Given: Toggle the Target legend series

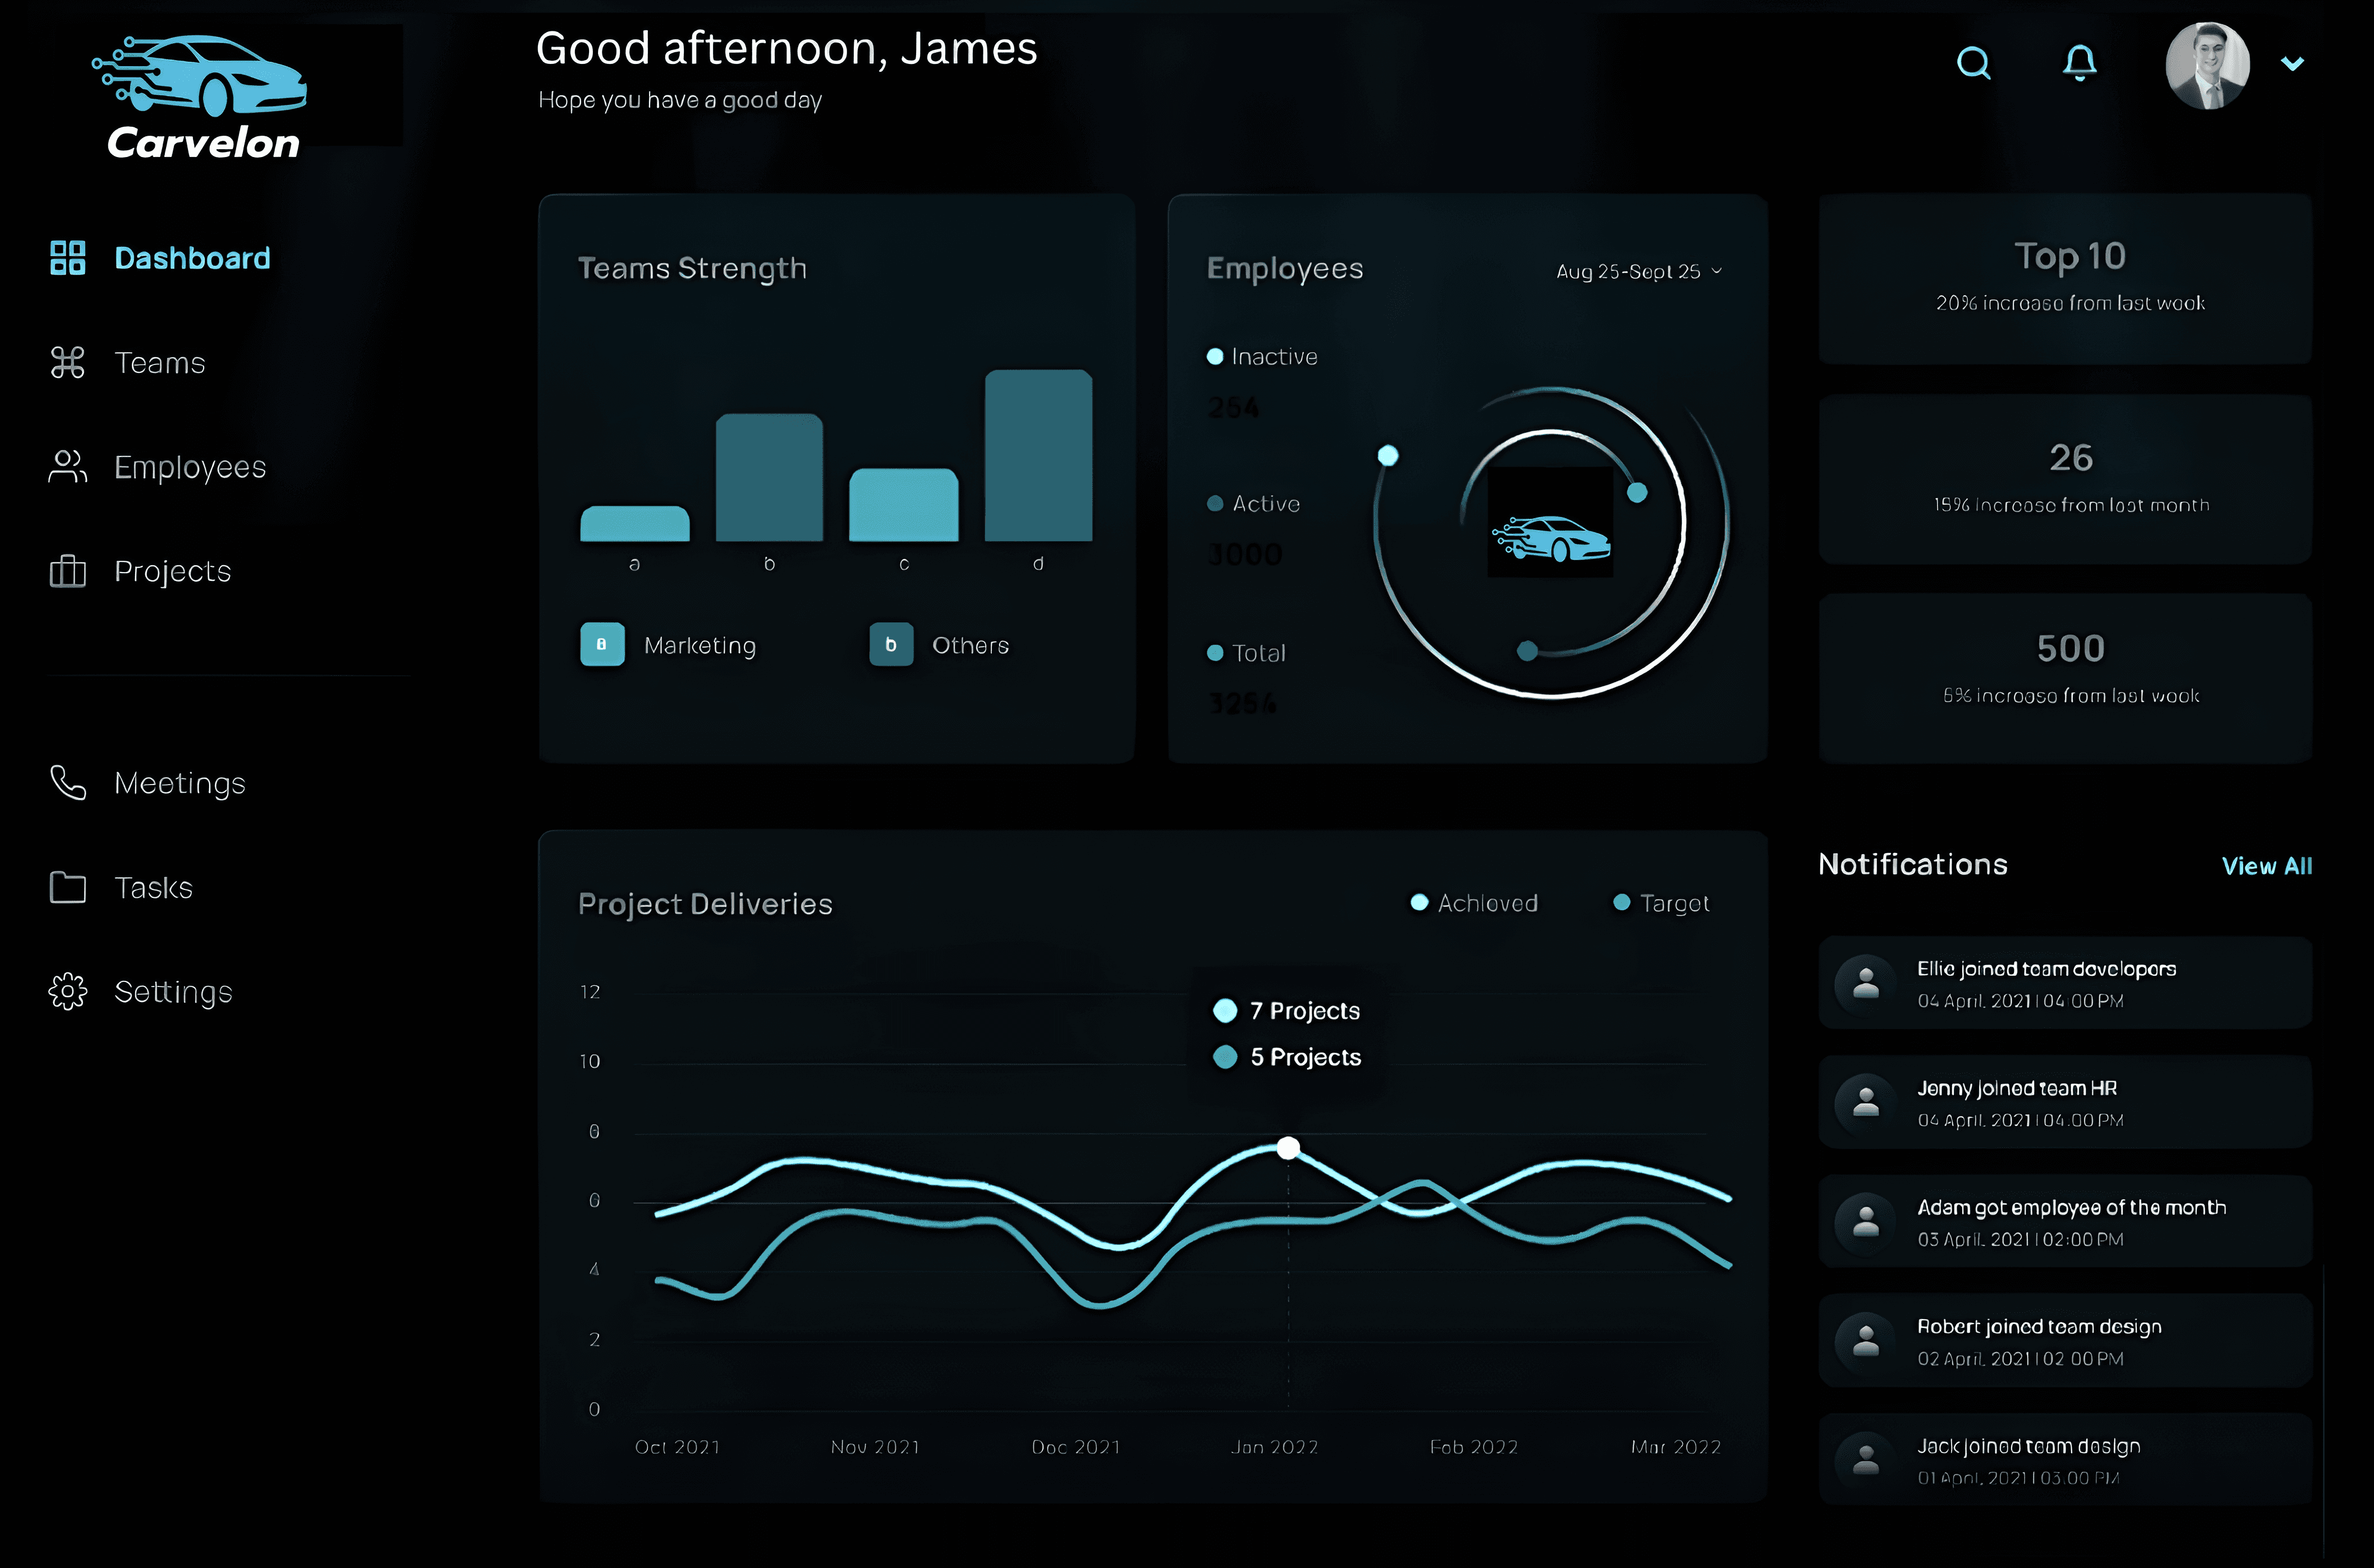Looking at the screenshot, I should [x=1661, y=903].
